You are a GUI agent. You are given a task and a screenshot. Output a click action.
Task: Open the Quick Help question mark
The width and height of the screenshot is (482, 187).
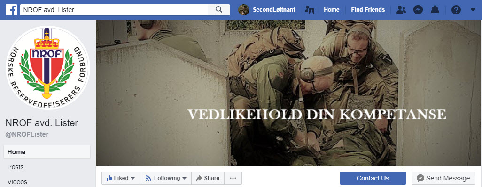(x=456, y=10)
